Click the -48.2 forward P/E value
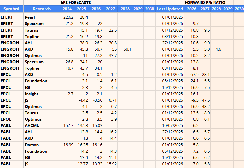This screenshot has width=244, height=168. (205, 106)
